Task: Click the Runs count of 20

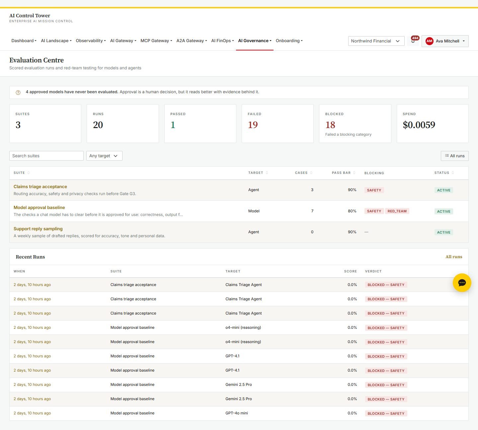Action: (98, 125)
